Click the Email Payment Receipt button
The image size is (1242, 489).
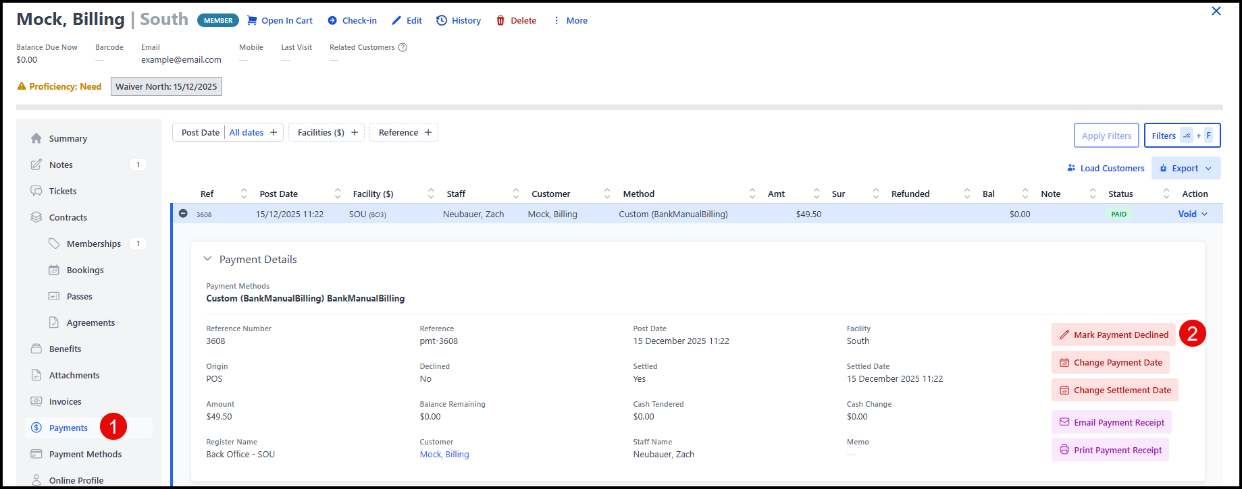click(x=1111, y=422)
